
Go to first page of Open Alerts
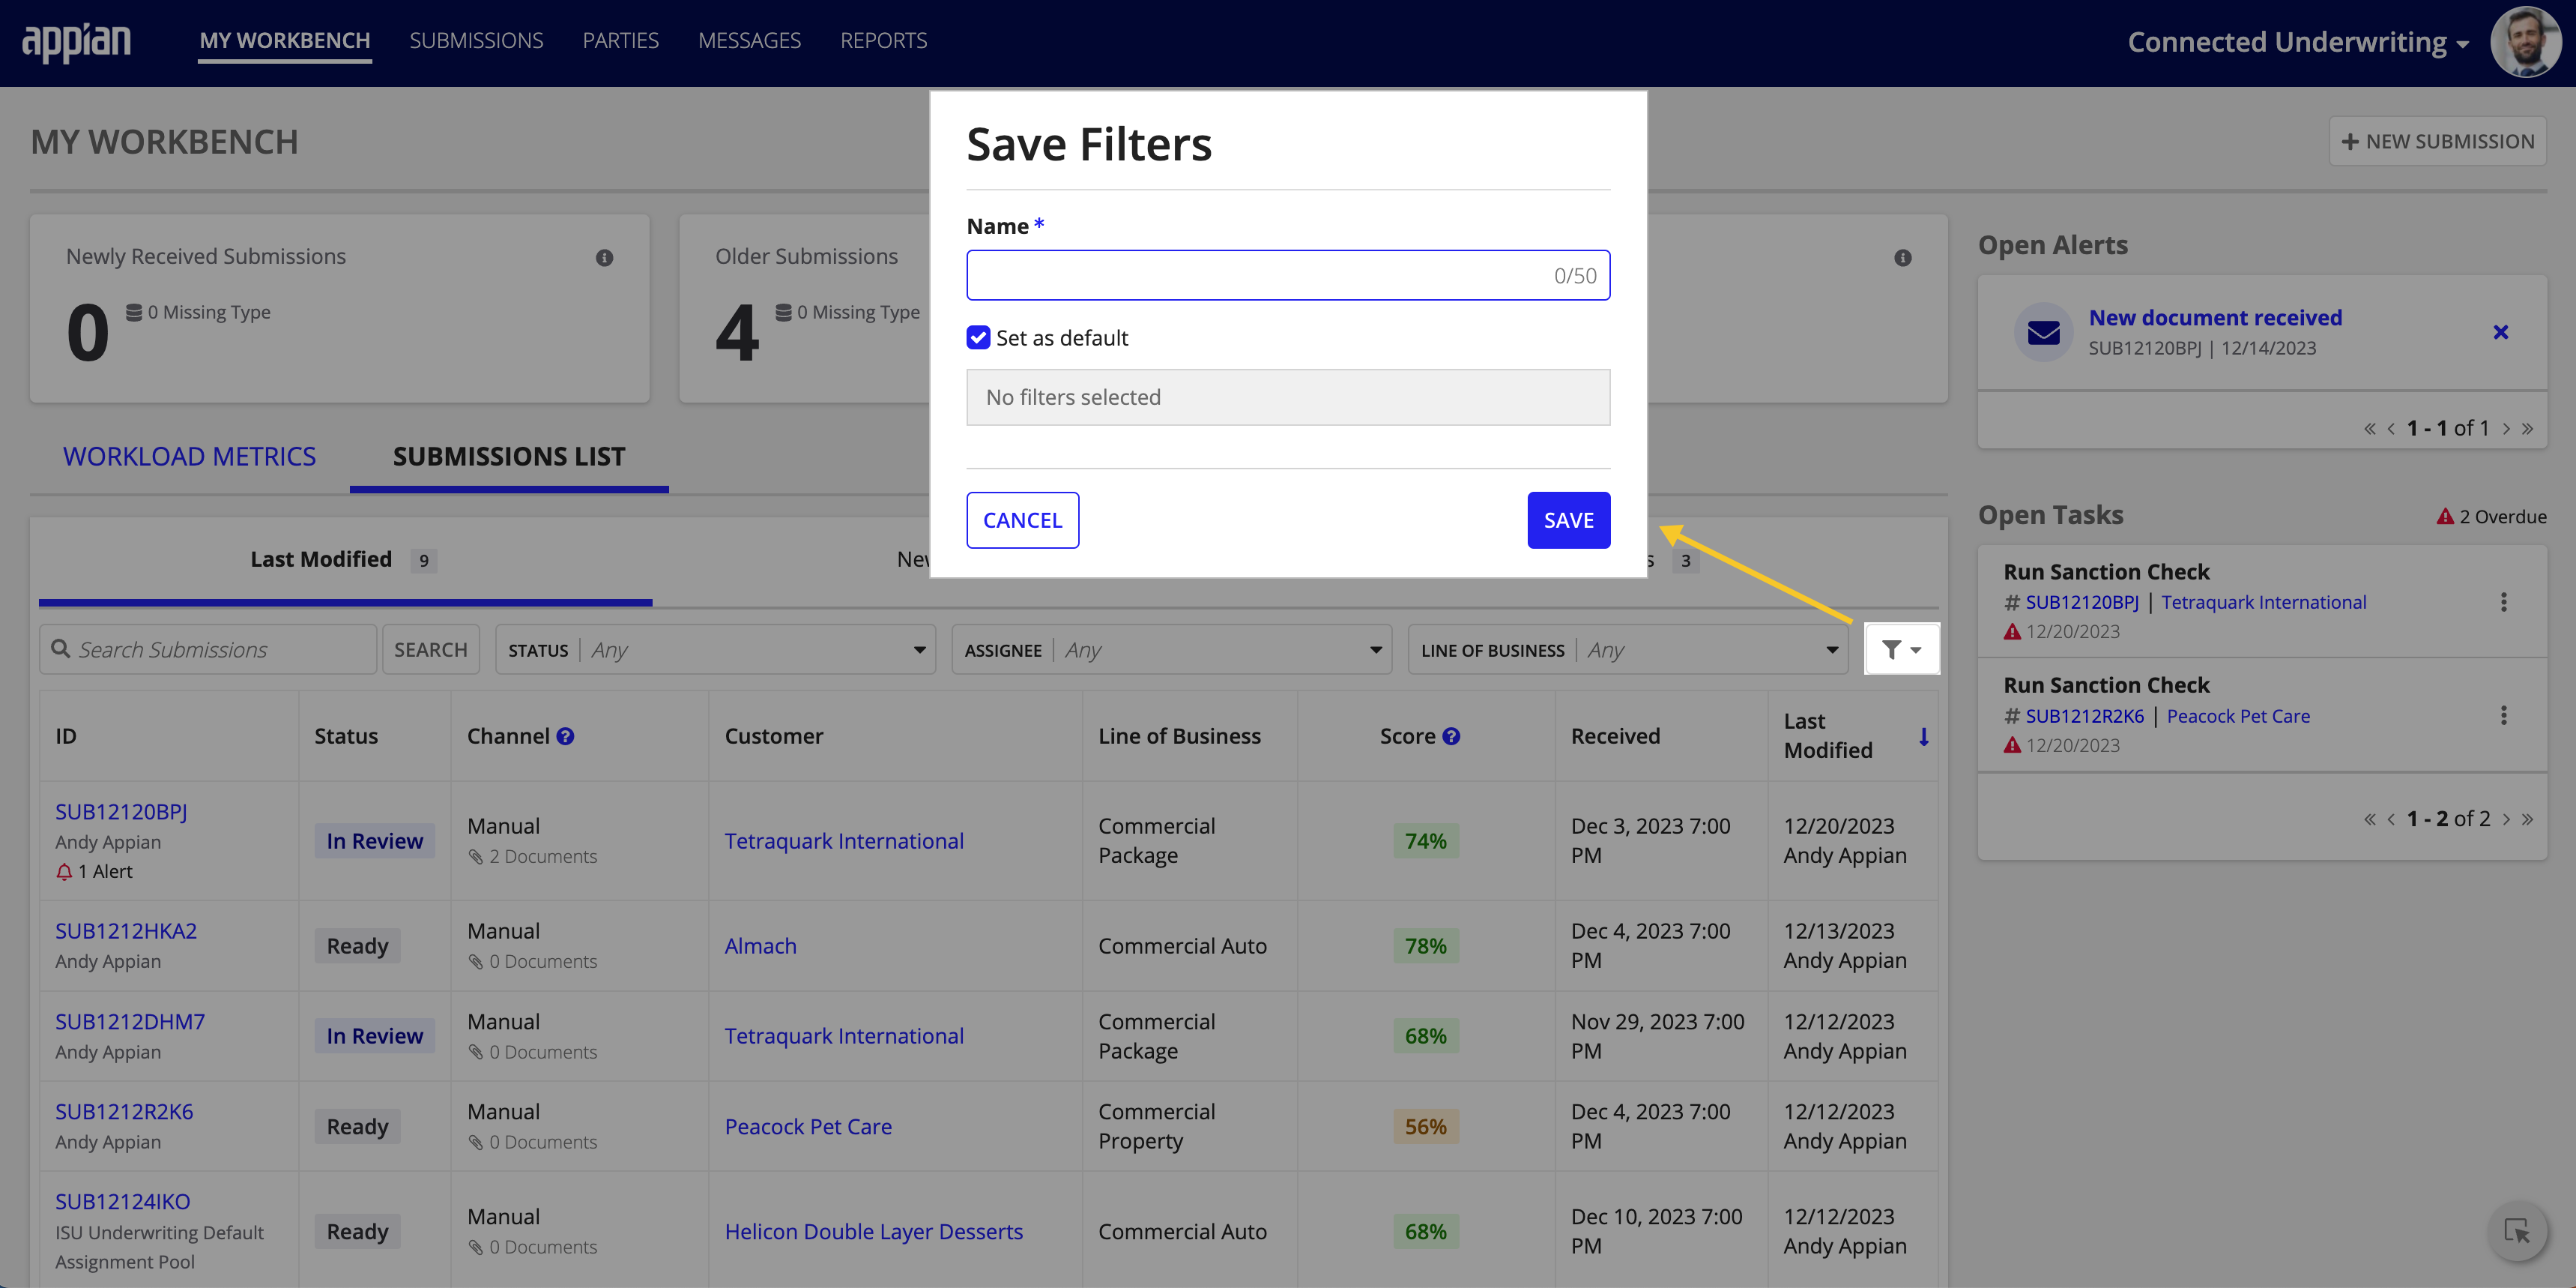click(2369, 428)
